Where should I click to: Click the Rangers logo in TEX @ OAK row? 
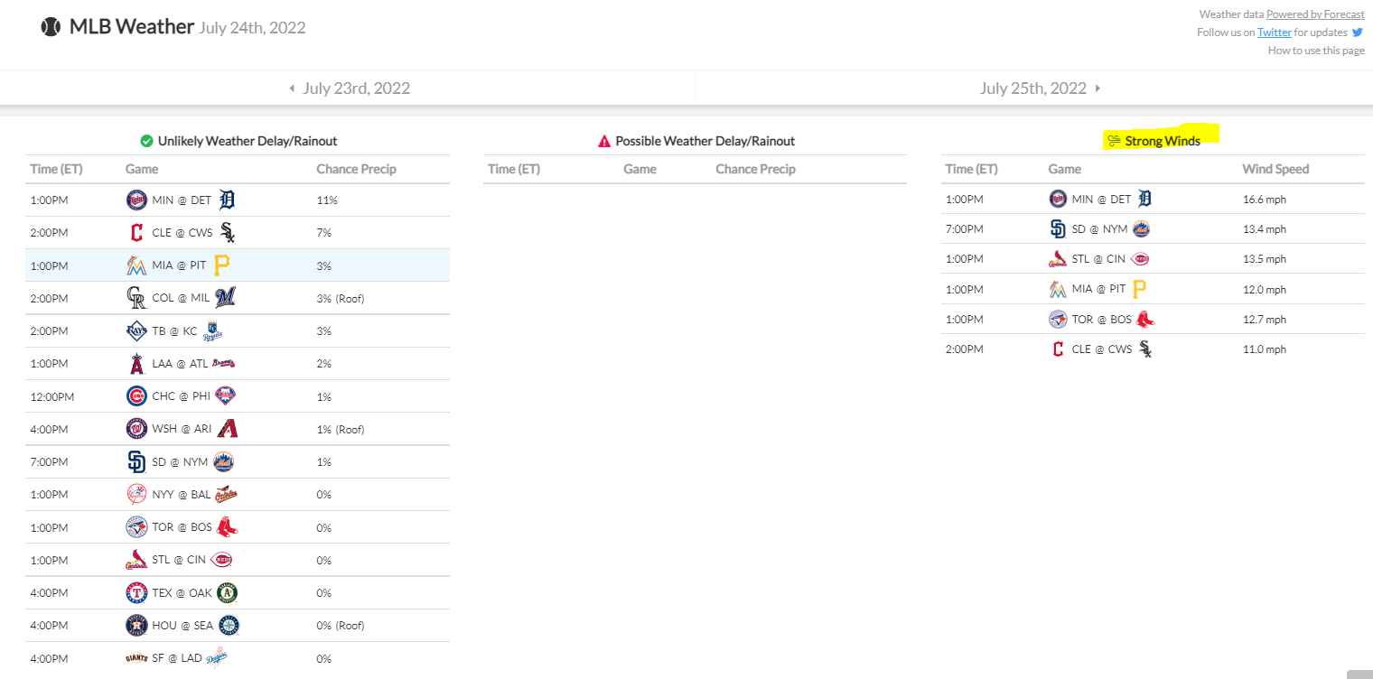point(136,593)
